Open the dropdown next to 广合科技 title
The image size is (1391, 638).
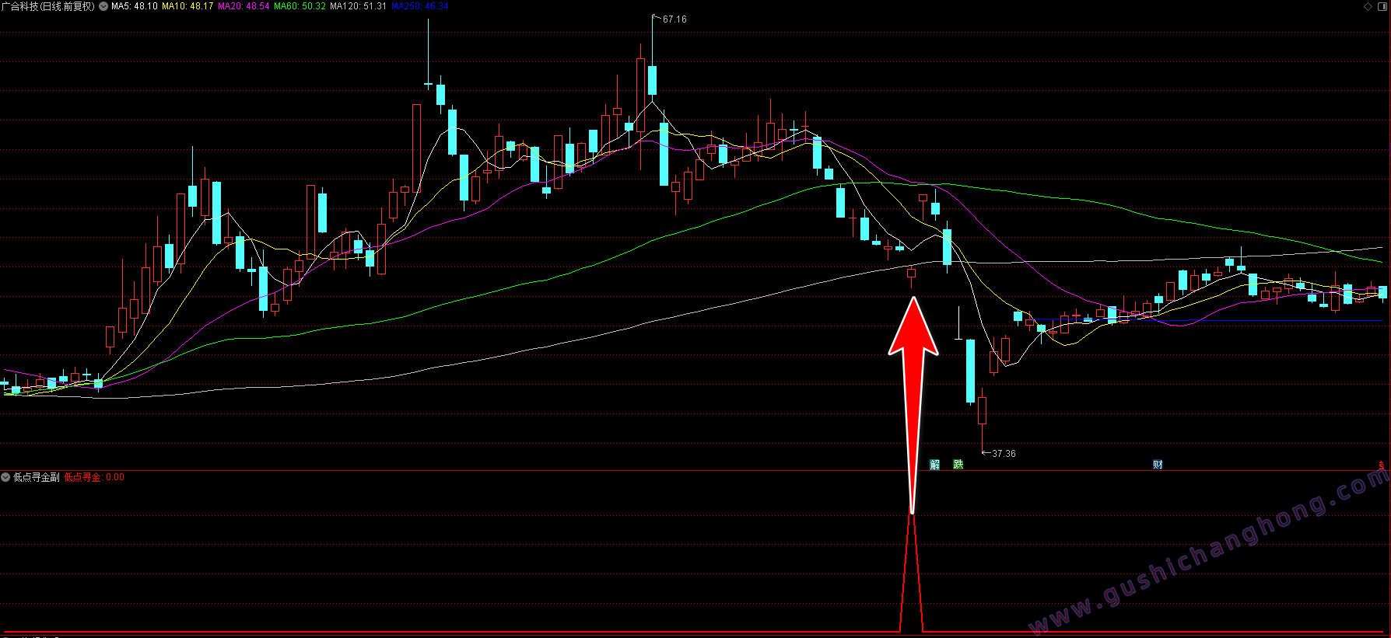click(x=103, y=6)
